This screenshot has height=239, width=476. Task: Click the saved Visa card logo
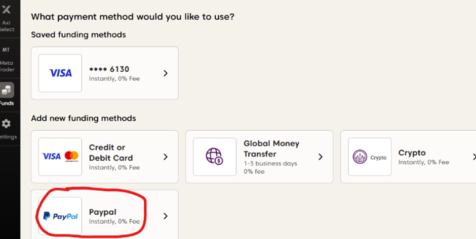coord(60,73)
